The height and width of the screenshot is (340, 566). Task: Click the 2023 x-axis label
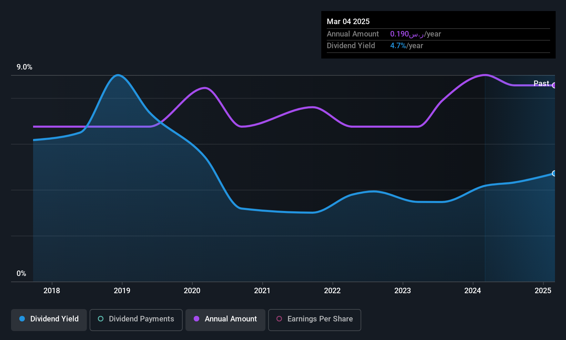403,291
